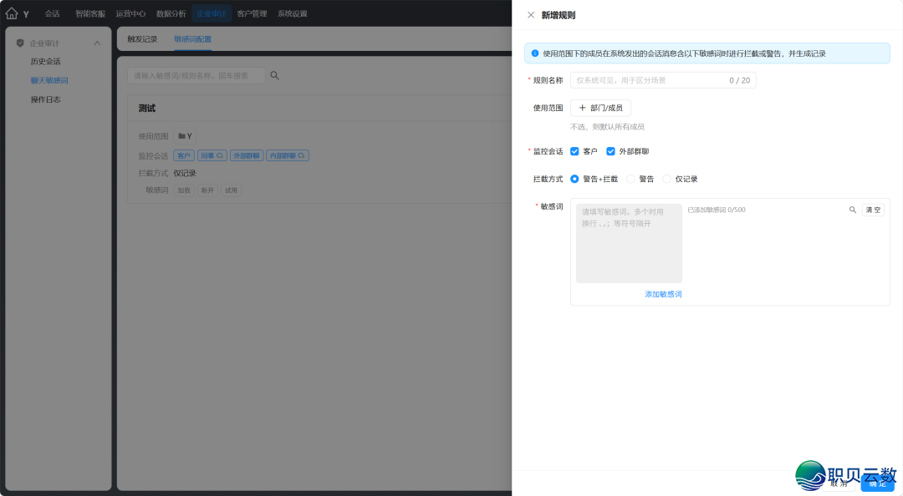This screenshot has width=903, height=496.
Task: Collapse the 企业审计 sidebar group
Action: click(x=97, y=43)
